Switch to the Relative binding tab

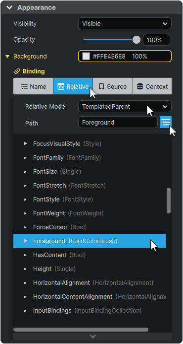73,86
